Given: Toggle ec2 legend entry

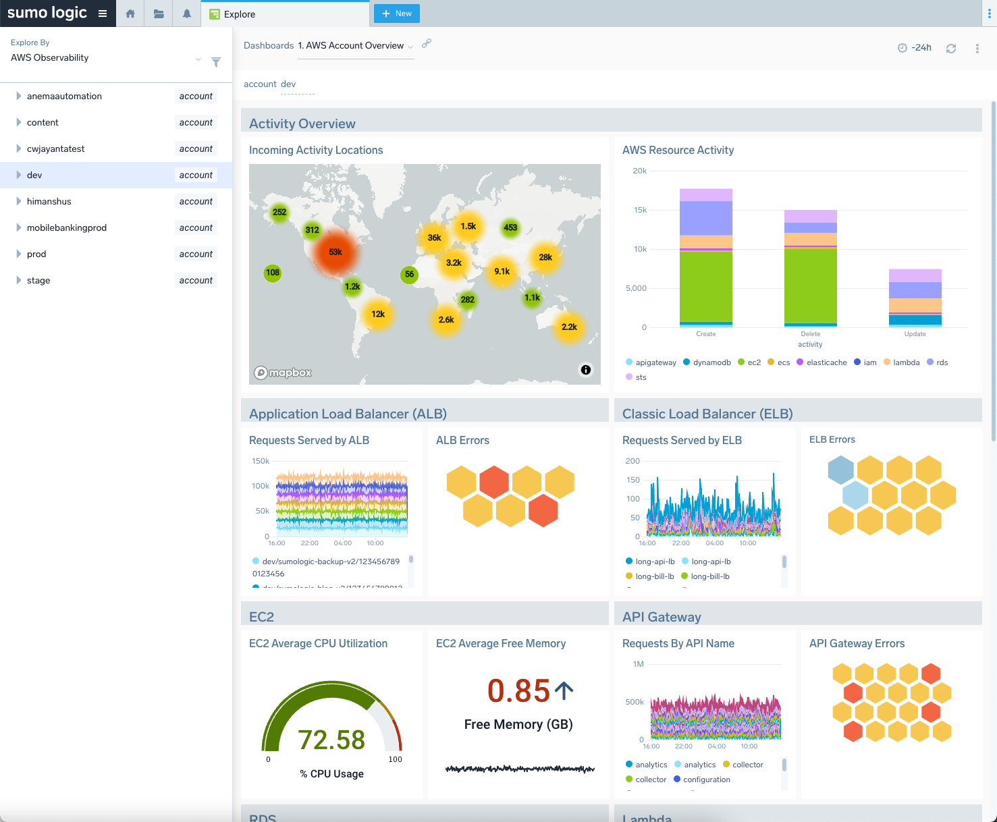Looking at the screenshot, I should tap(749, 362).
